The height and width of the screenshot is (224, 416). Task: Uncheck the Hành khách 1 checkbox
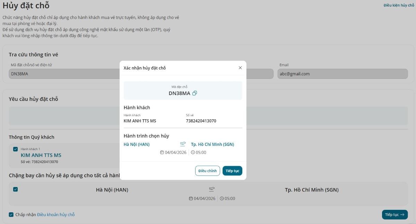[x=15, y=149]
